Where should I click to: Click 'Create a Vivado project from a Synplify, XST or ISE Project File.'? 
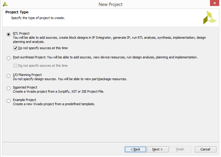click(x=59, y=91)
